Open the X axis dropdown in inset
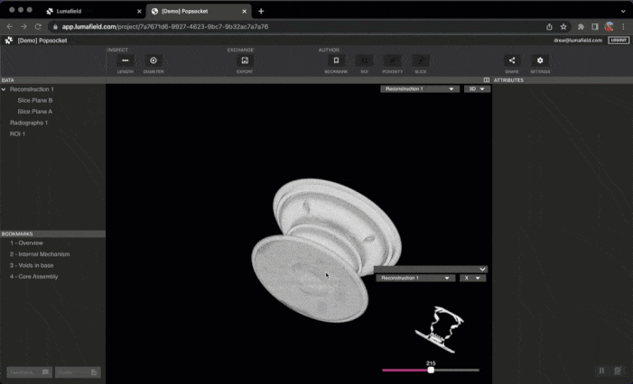Screen dimensions: 633x384 [x=472, y=278]
